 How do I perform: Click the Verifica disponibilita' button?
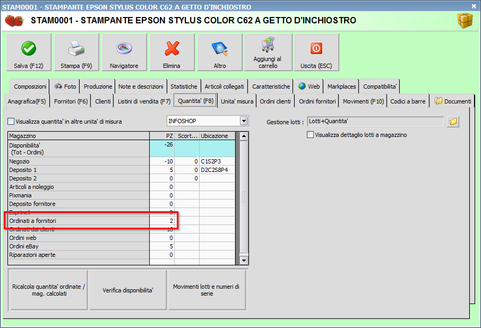click(x=128, y=290)
